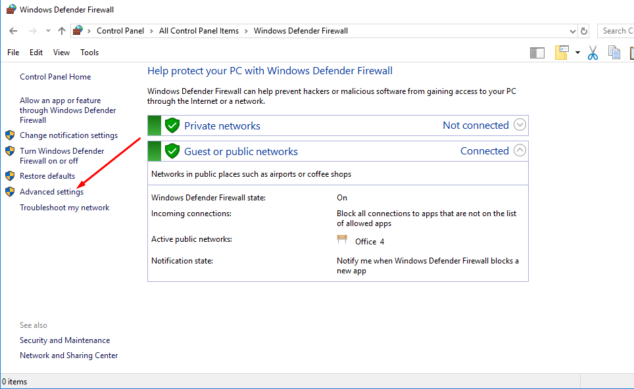Screen dimensions: 634x389
Task: Open Control Panel Home
Action: (55, 77)
